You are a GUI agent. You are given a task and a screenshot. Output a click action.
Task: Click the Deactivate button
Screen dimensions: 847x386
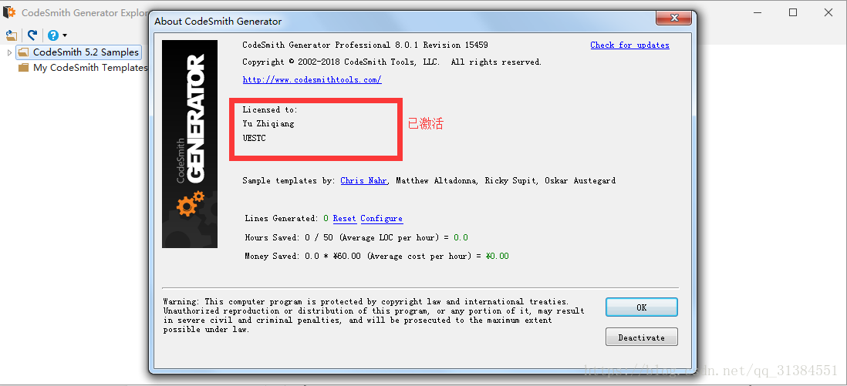(642, 337)
